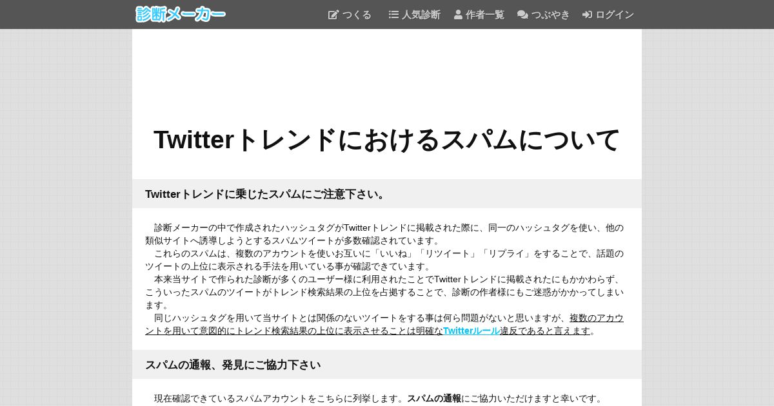
Task: Click the sentence starting 同じハッシュタグを用いて
Action: pos(384,324)
